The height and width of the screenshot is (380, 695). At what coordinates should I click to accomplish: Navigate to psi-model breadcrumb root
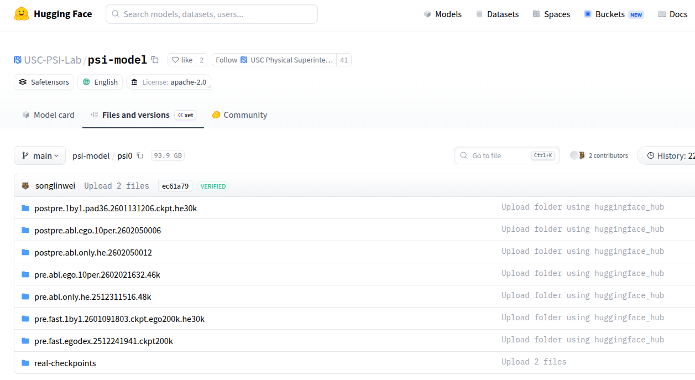tap(91, 155)
